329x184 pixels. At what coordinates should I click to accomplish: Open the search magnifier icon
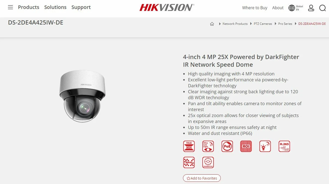(322, 8)
